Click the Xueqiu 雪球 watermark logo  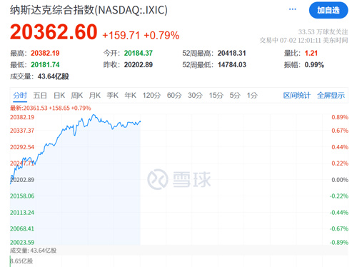(179, 179)
